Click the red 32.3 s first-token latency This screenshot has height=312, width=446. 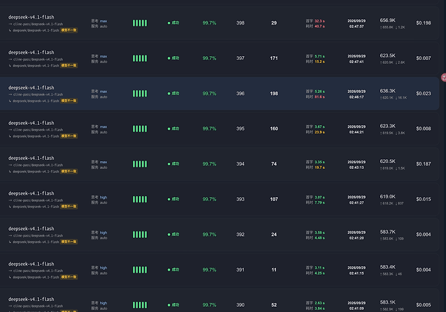pos(320,21)
